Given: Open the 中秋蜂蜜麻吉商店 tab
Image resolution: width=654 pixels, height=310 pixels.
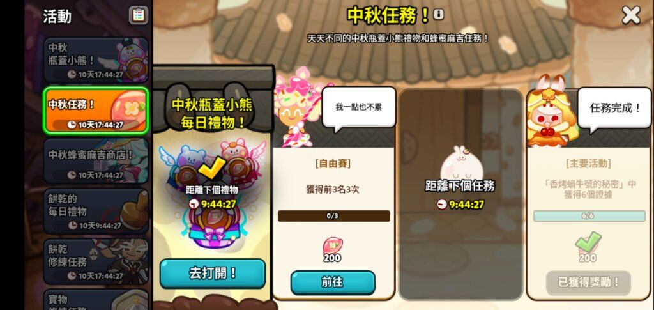Looking at the screenshot, I should (96, 161).
